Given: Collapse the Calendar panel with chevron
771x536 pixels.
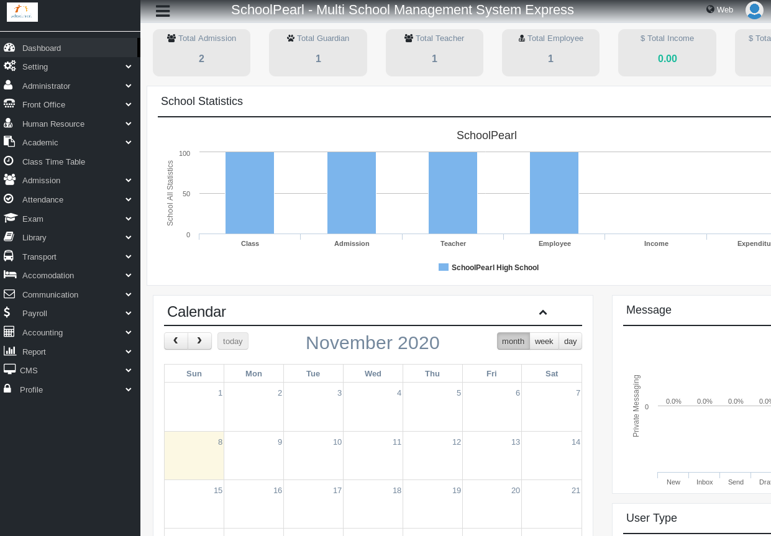Looking at the screenshot, I should click(543, 312).
